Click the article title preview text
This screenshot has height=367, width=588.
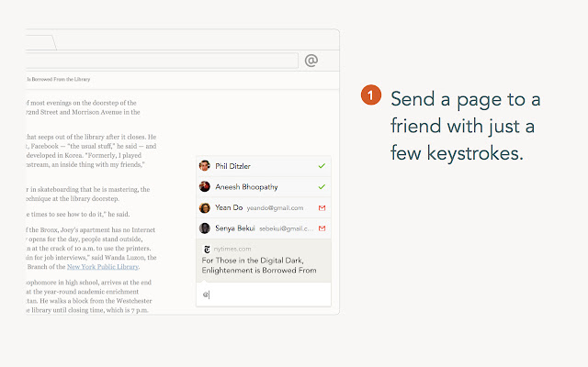pyautogui.click(x=259, y=265)
